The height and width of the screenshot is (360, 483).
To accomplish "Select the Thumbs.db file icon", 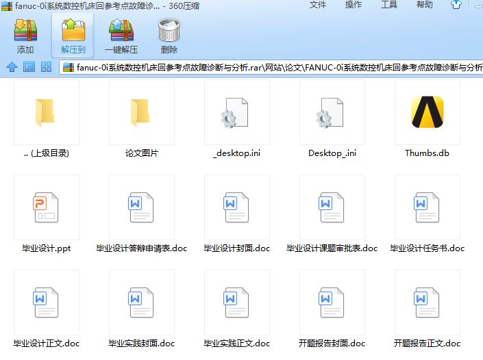I will pyautogui.click(x=428, y=112).
